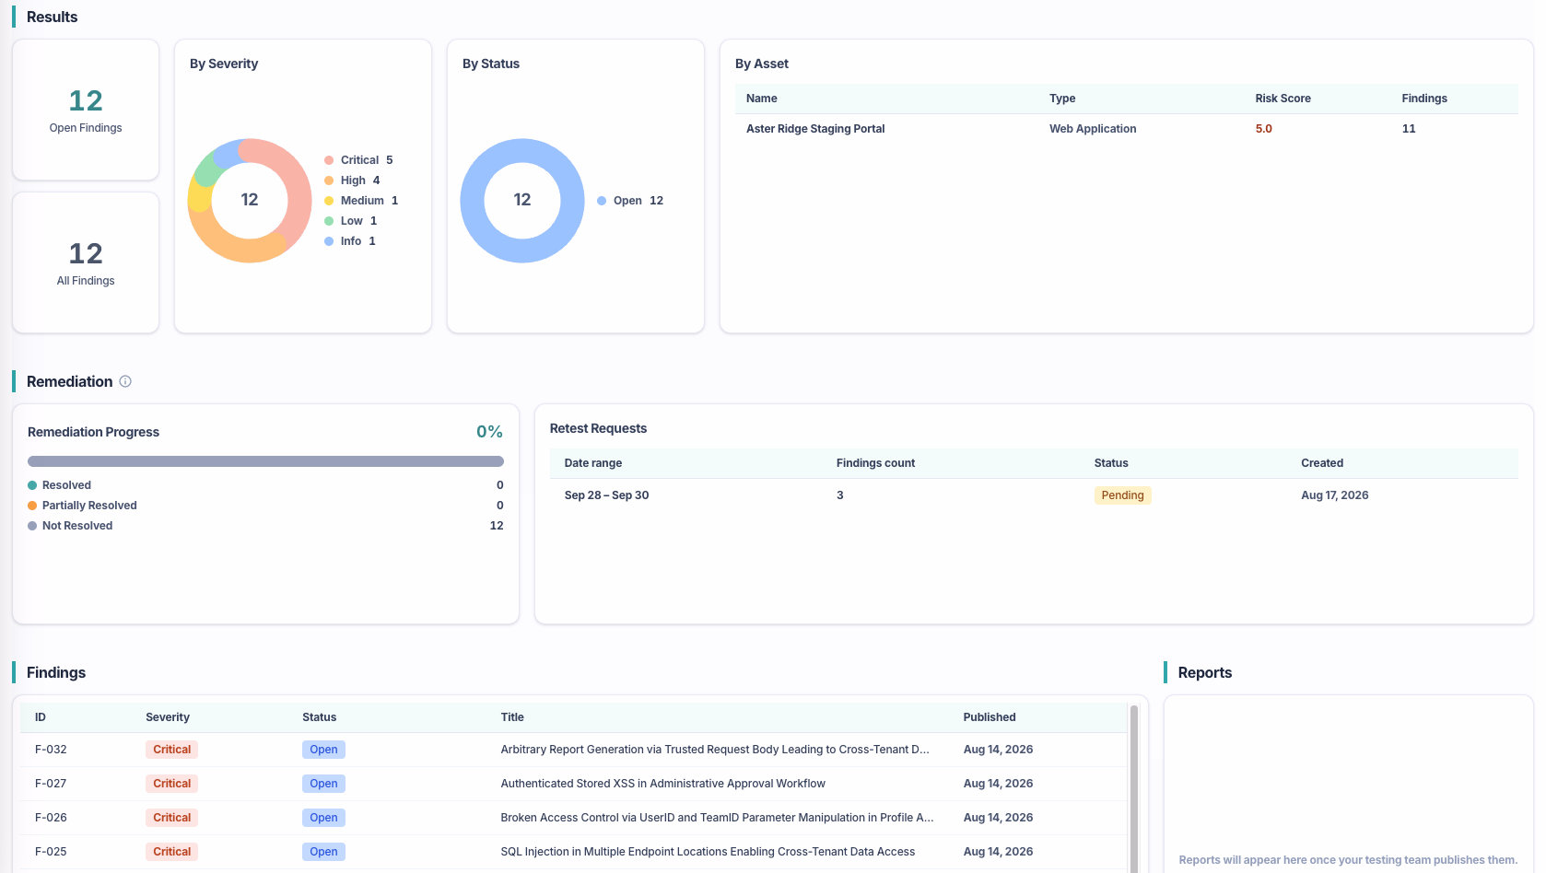Click the Open status badge on F-027
The width and height of the screenshot is (1546, 873).
(x=323, y=784)
